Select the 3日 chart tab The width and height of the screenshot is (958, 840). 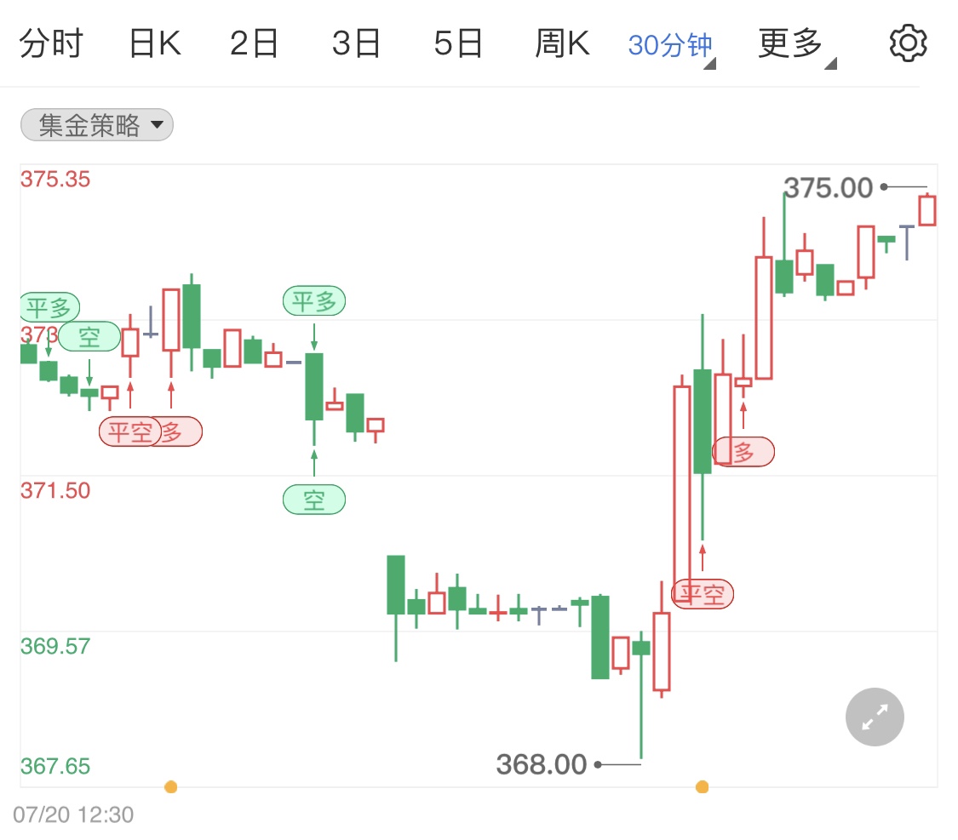356,43
